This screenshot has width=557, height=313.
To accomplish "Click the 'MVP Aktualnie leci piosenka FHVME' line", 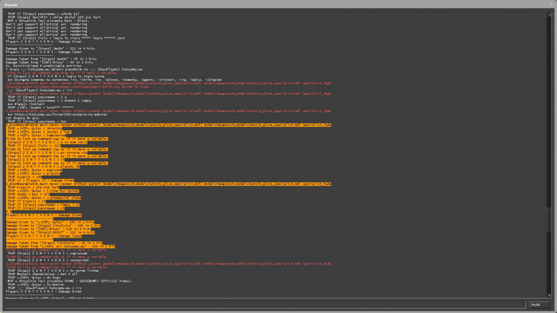I will click(x=70, y=281).
